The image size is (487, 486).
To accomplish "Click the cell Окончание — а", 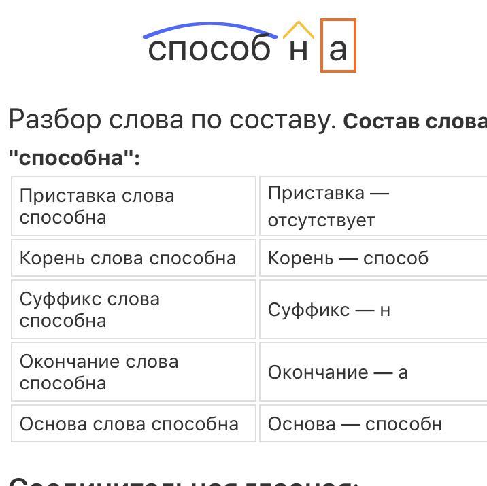I will (x=373, y=372).
